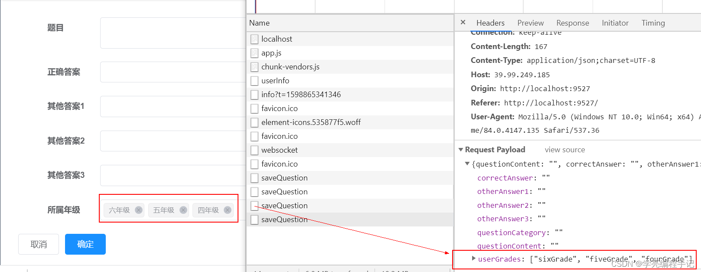Click the Host header value 39.99.249.185

tap(522, 75)
